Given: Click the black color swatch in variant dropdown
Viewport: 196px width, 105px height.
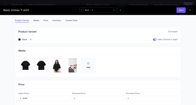Looking at the screenshot, I should pyautogui.click(x=82, y=10).
